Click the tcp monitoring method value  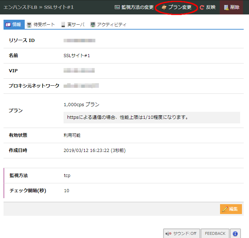[x=67, y=176]
